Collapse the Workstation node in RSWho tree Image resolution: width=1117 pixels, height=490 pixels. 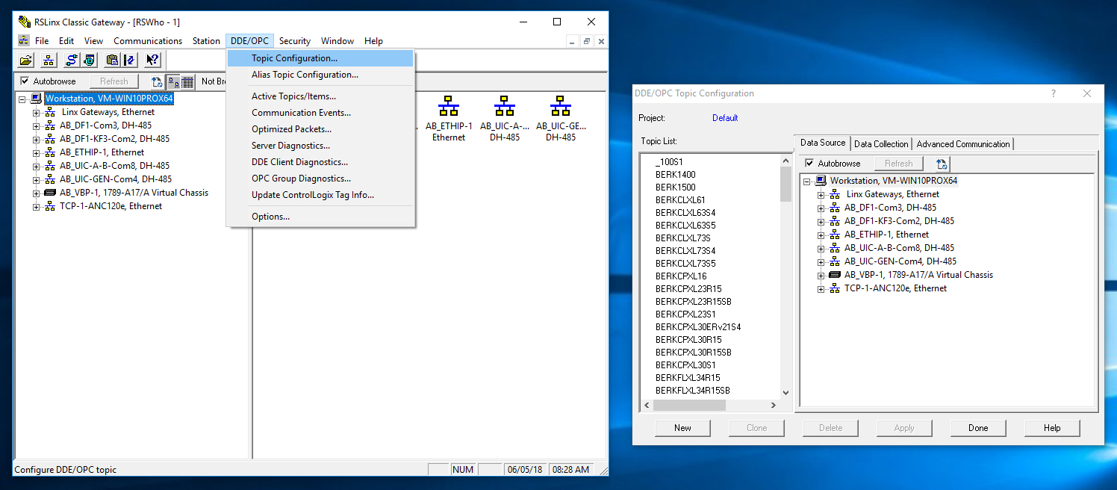(22, 99)
